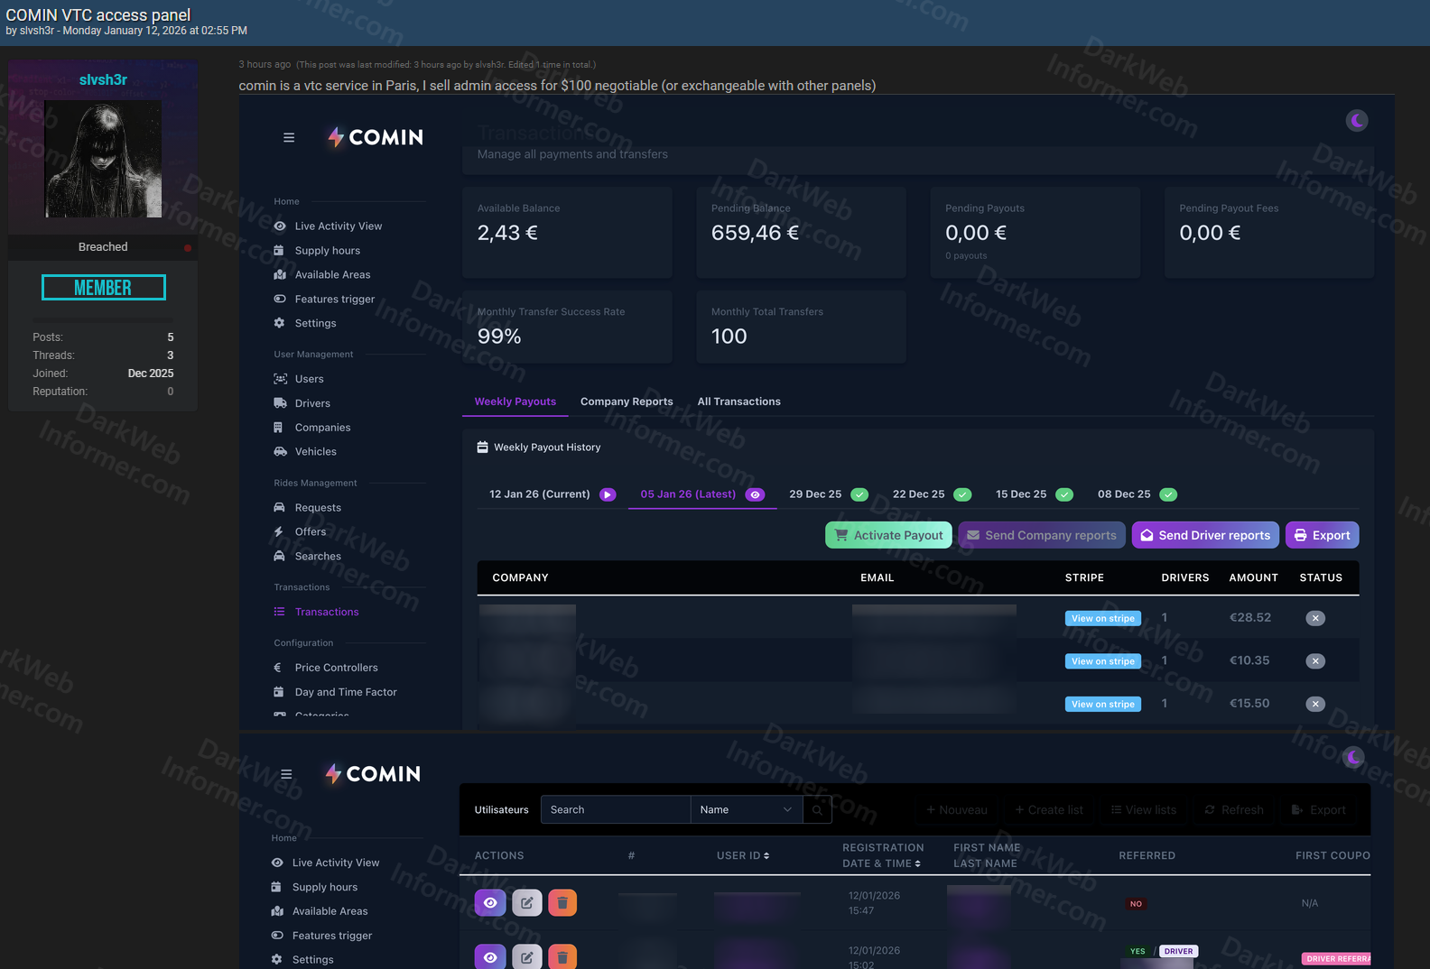This screenshot has height=969, width=1430.
Task: Toggle dark mode moon icon in top panel
Action: (x=1356, y=121)
